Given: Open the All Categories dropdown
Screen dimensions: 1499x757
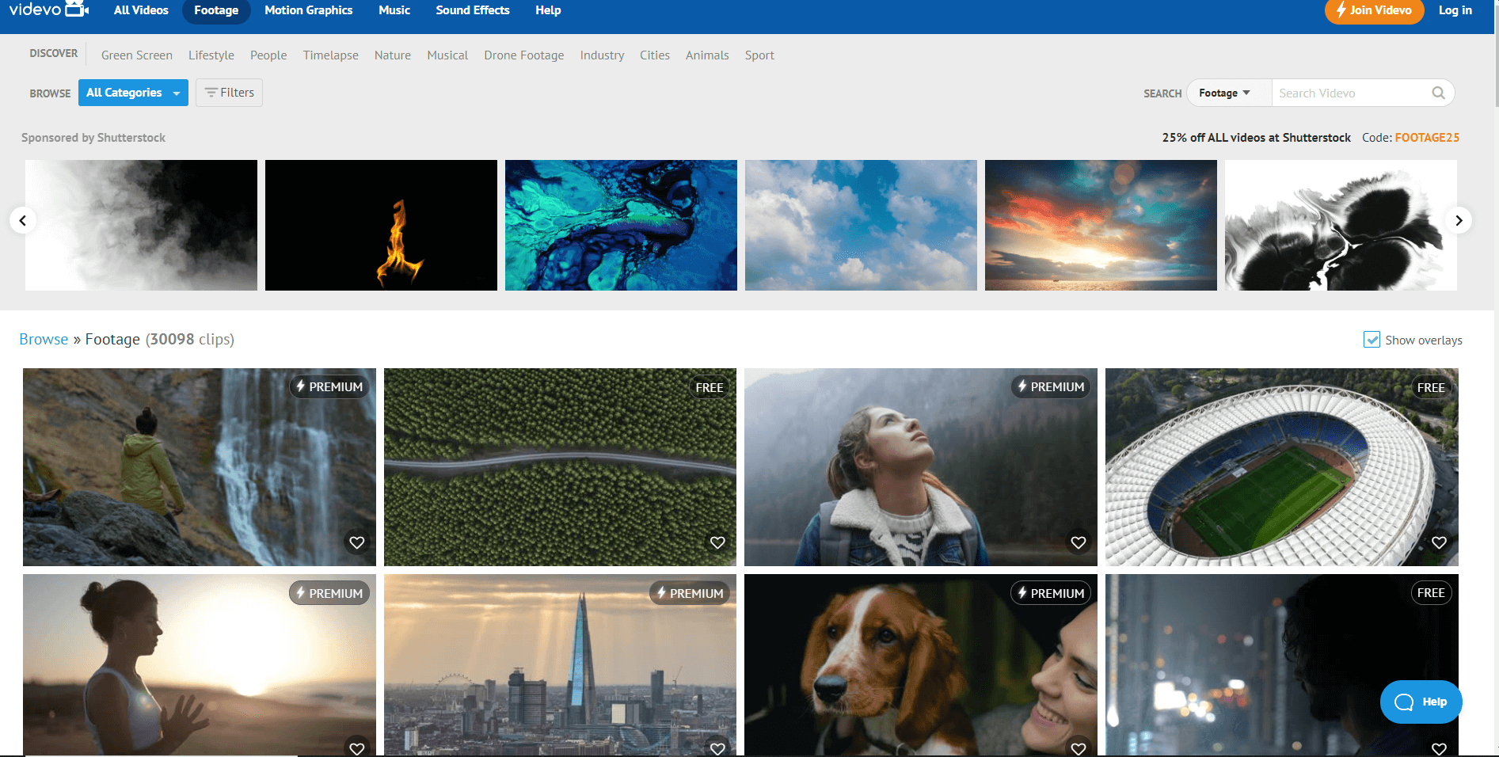Looking at the screenshot, I should [132, 92].
